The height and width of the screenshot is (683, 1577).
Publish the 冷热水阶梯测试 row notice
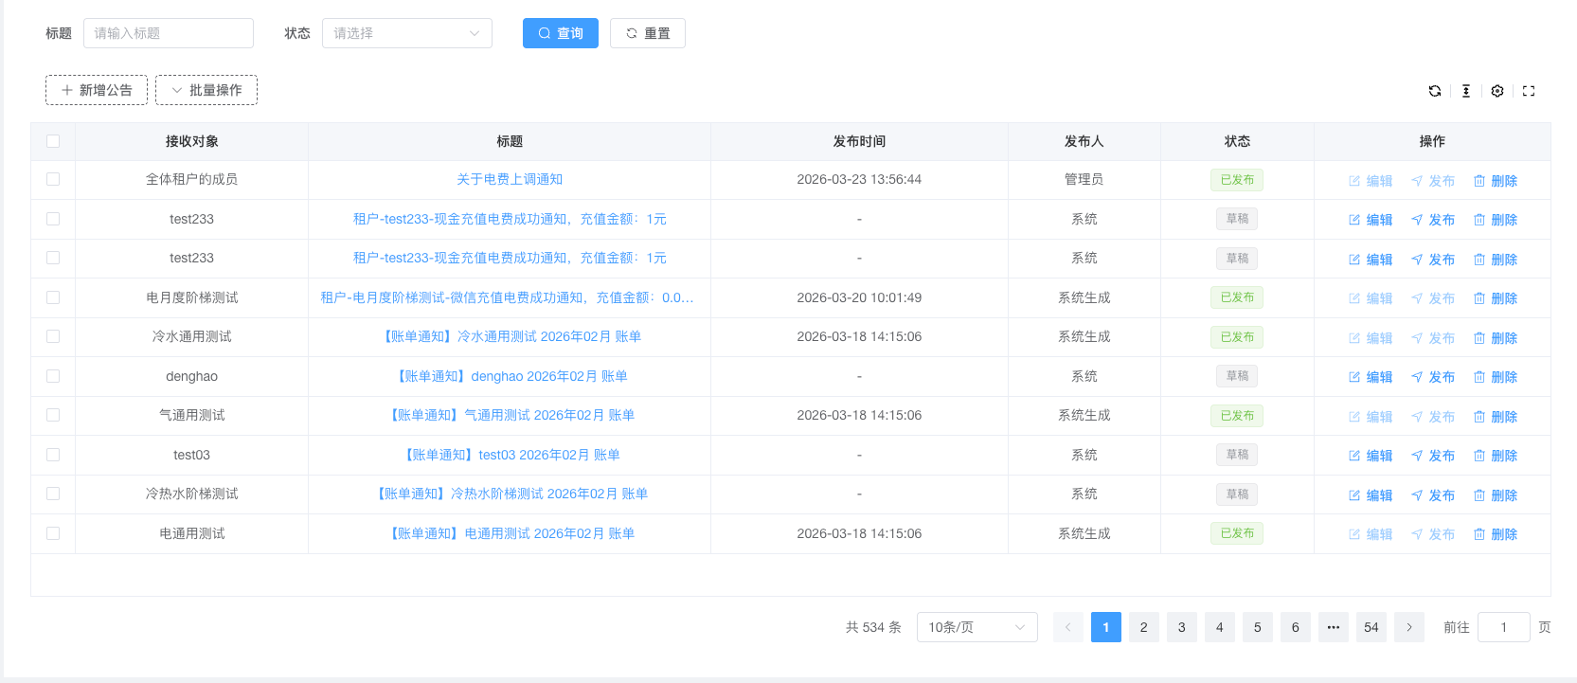[1433, 495]
